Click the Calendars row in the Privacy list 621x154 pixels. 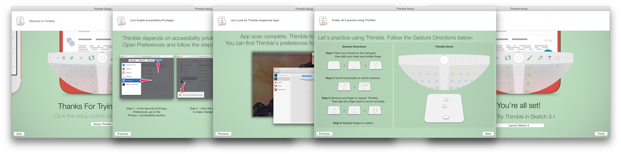pos(132,73)
